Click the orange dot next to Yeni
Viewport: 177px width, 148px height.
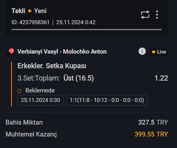tap(30, 11)
